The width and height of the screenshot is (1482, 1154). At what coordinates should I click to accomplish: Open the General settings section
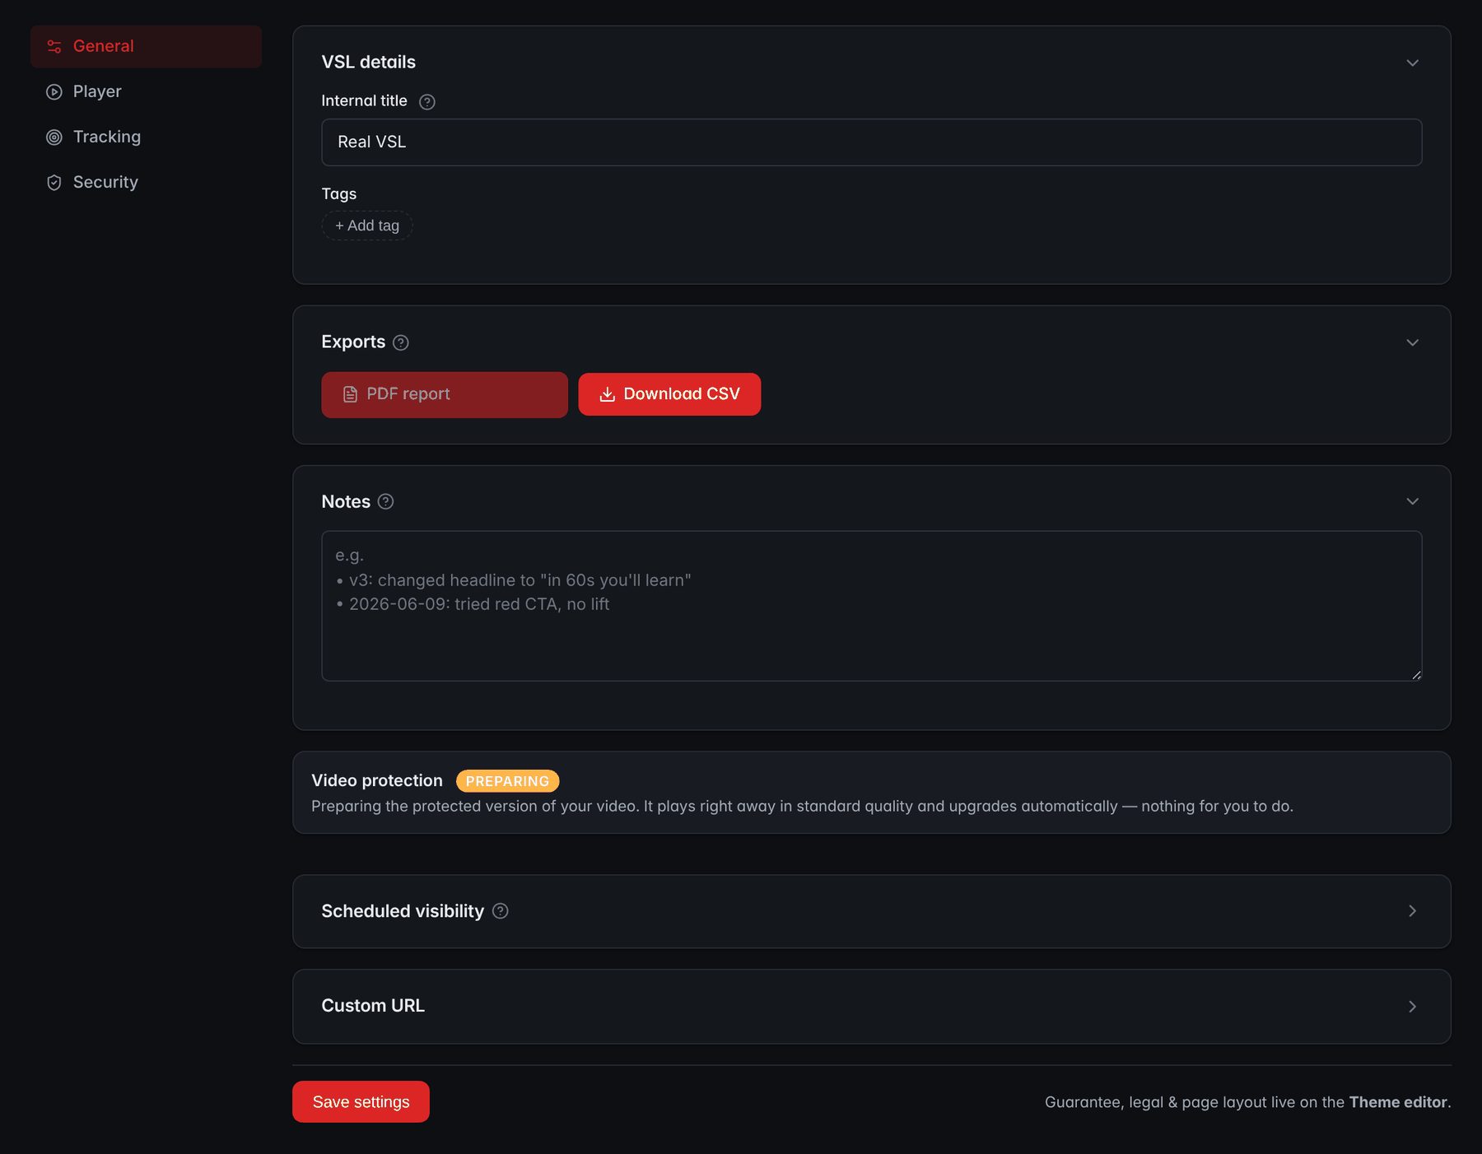[x=146, y=46]
